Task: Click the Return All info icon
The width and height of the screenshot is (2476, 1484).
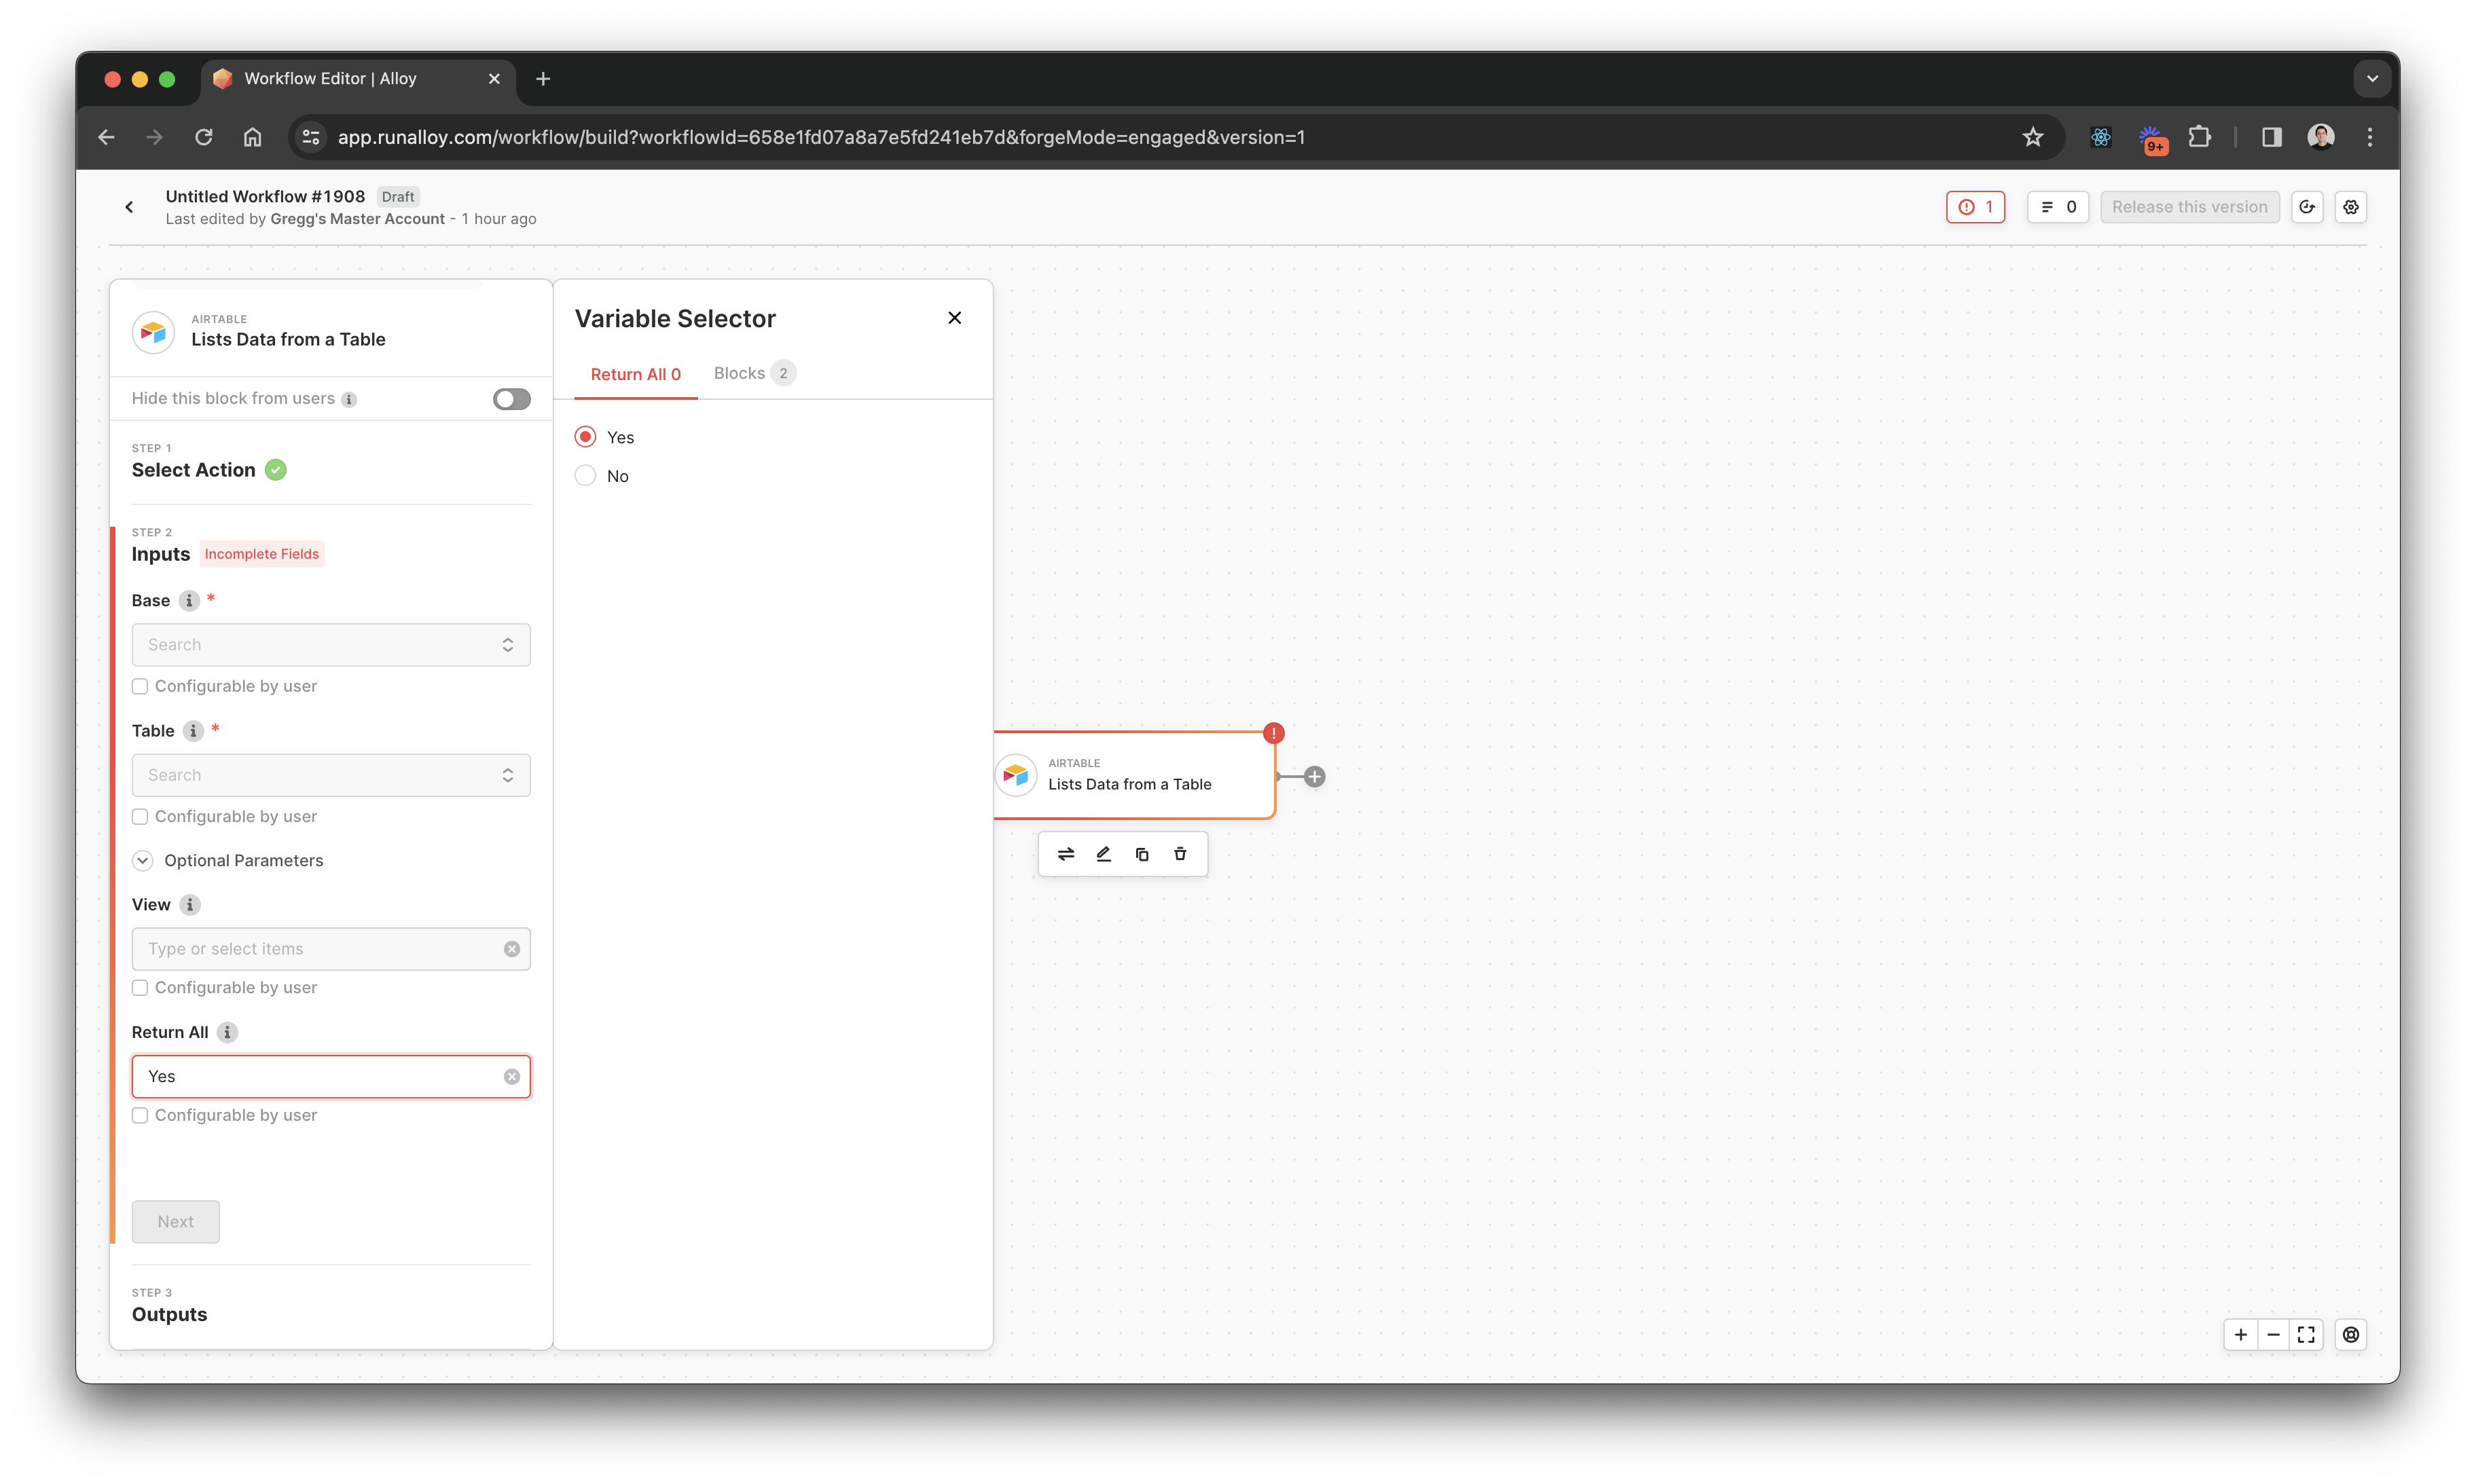Action: point(227,1032)
